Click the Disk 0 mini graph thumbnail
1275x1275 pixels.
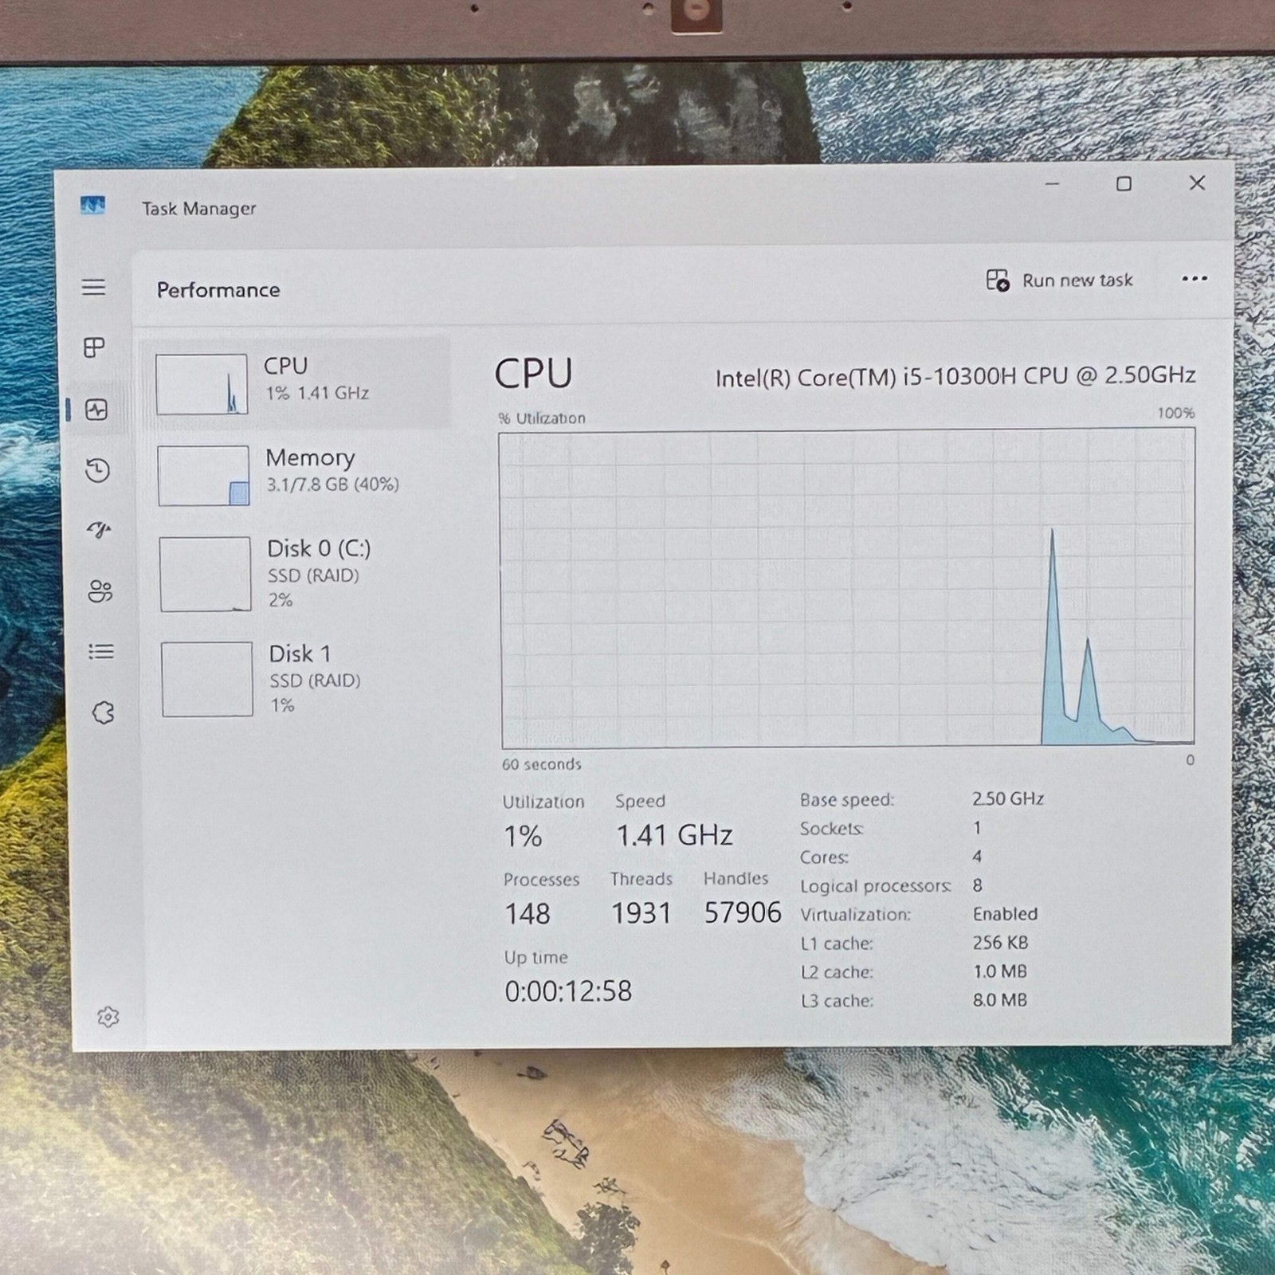pyautogui.click(x=205, y=574)
